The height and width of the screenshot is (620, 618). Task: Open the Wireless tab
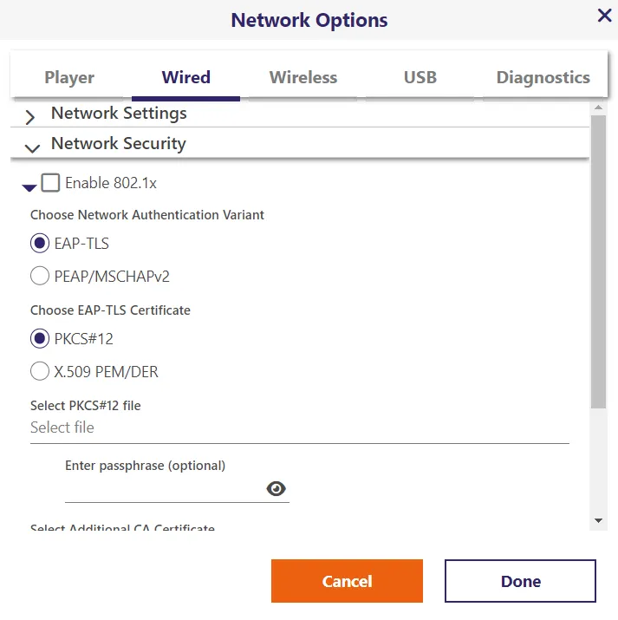pos(303,77)
